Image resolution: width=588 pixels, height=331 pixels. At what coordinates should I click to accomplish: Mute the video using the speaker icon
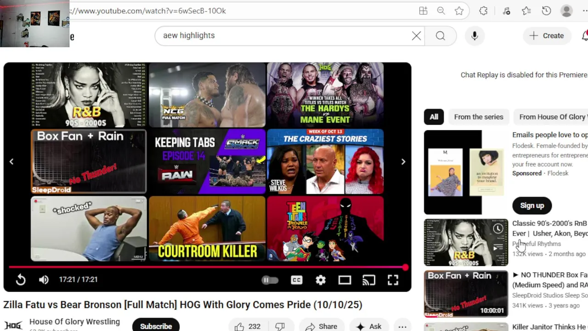click(44, 280)
